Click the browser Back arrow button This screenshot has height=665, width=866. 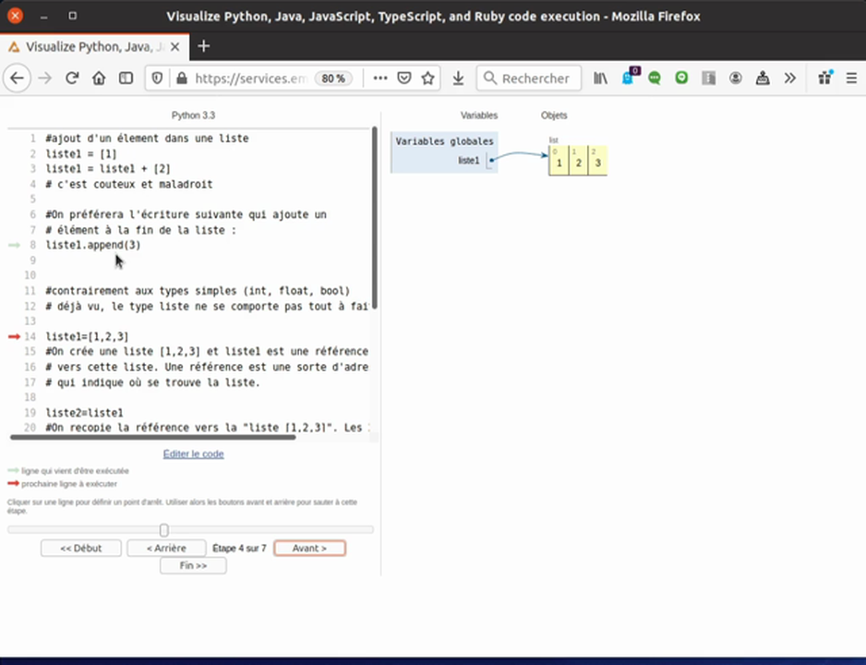coord(17,79)
